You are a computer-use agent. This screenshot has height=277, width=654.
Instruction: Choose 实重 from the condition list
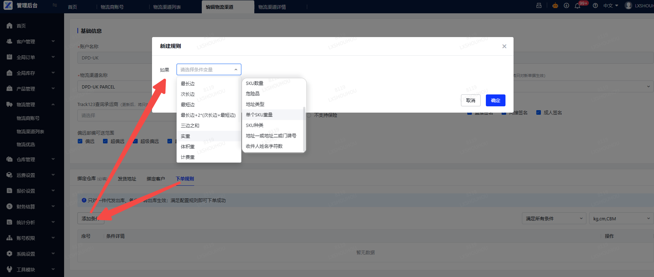tap(209, 136)
